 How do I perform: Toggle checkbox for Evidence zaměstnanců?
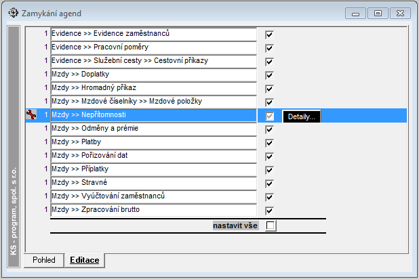tap(269, 35)
